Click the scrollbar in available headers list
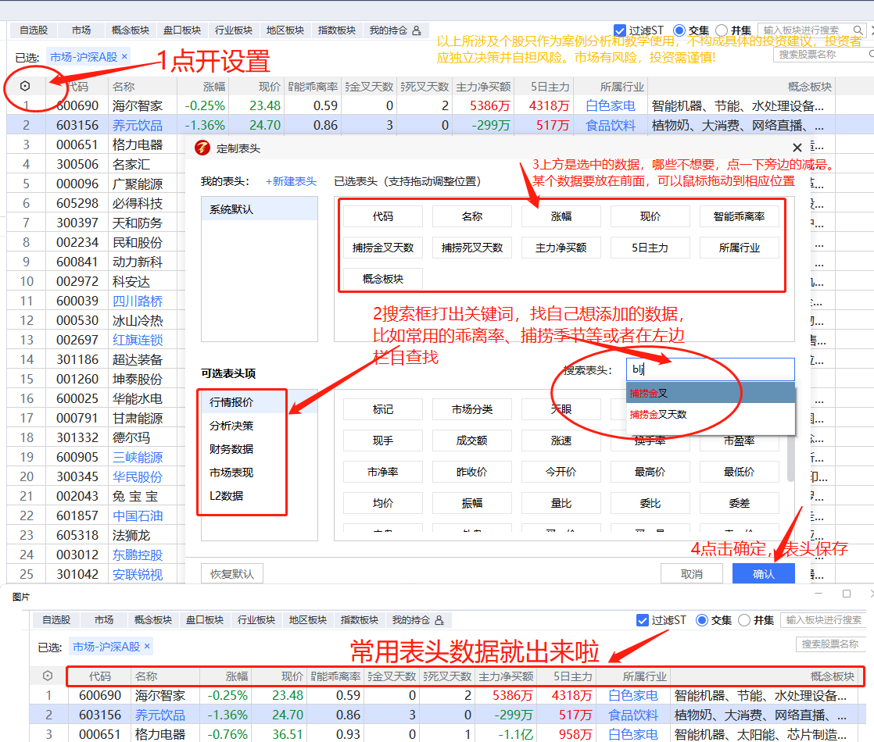Screen dimensions: 874x742 pyautogui.click(x=790, y=457)
